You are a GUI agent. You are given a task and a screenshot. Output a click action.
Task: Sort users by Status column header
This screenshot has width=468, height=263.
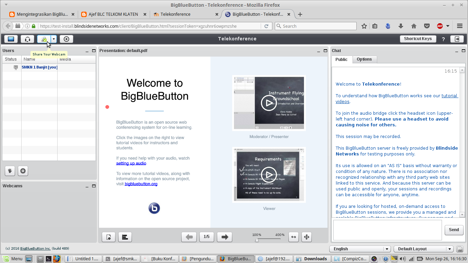[12, 59]
